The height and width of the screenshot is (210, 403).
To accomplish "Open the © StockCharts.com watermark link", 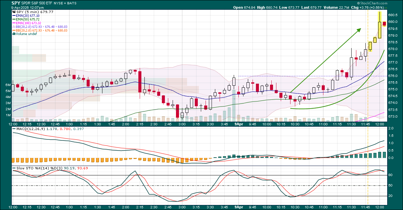I will pos(372,3).
